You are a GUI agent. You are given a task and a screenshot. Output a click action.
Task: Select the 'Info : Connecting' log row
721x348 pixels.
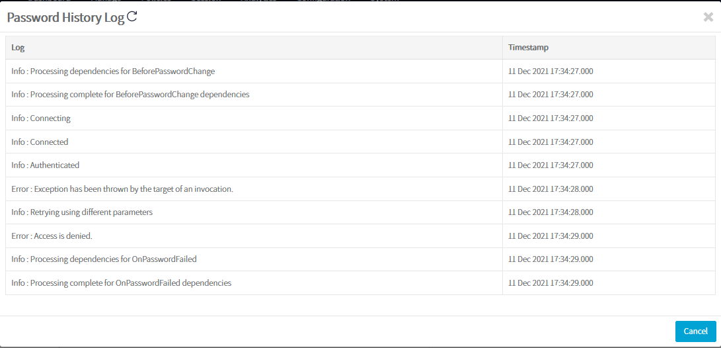(x=41, y=118)
